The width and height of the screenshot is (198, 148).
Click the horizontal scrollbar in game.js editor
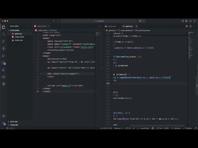click(x=157, y=125)
